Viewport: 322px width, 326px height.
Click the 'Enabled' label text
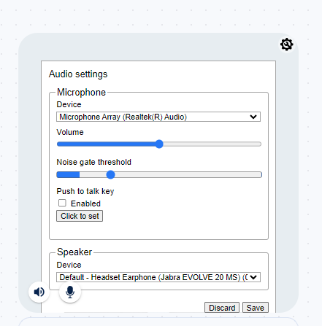(85, 203)
